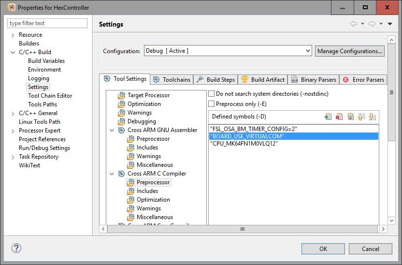
Task: Click the Cross ARM C Compiler tool icon
Action: tap(122, 174)
